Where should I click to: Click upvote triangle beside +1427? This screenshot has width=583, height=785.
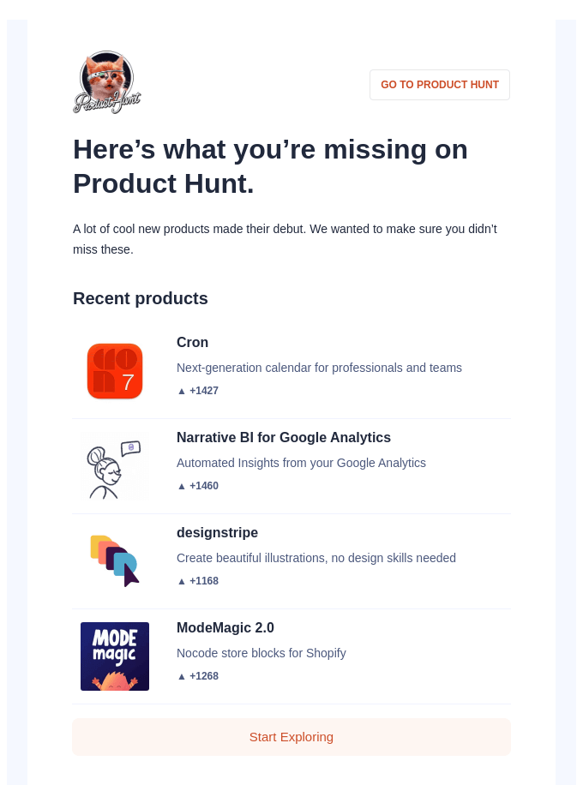tap(182, 391)
